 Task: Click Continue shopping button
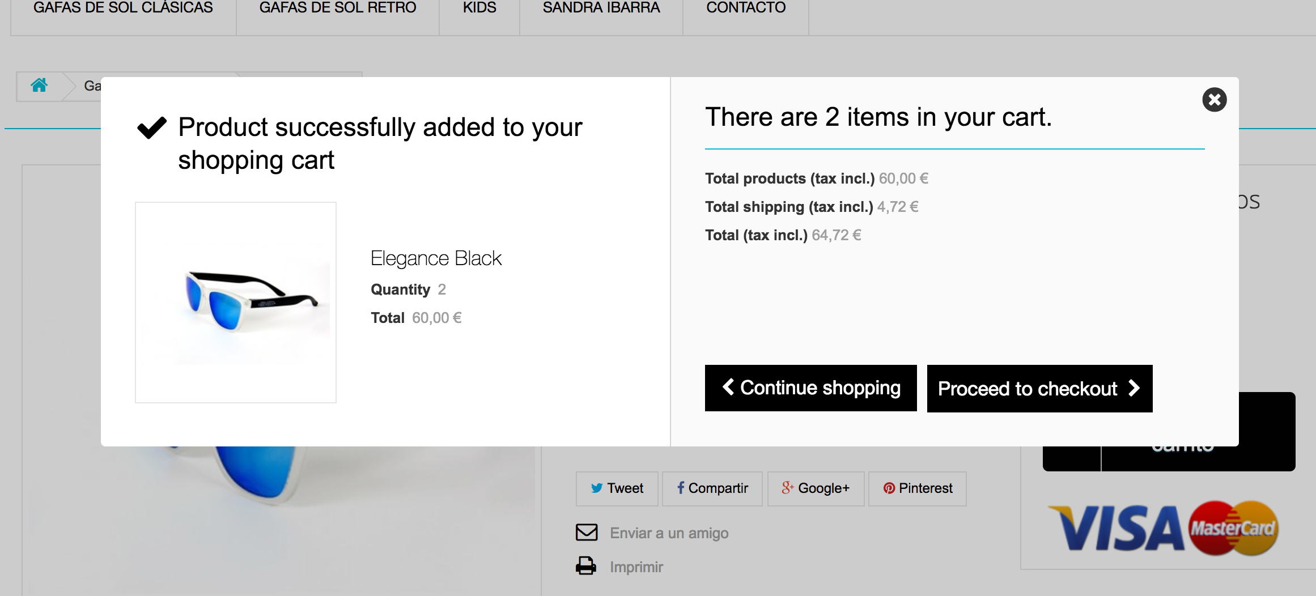coord(810,388)
